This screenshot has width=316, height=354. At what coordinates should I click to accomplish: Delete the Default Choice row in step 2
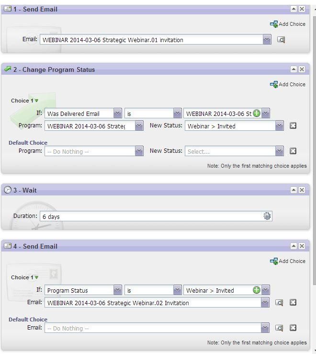pyautogui.click(x=293, y=151)
